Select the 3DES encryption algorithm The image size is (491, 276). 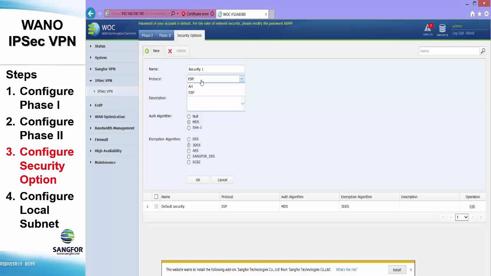point(189,145)
